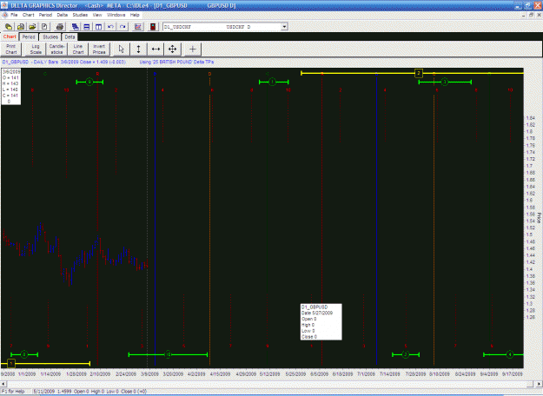
Task: Open the Delta menu
Action: 63,15
